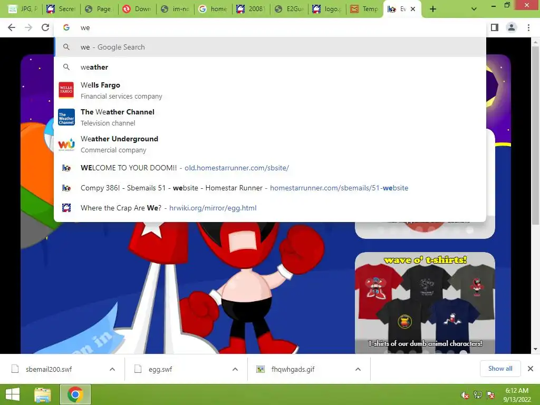
Task: Switch to the 'Page' tab
Action: pos(99,9)
